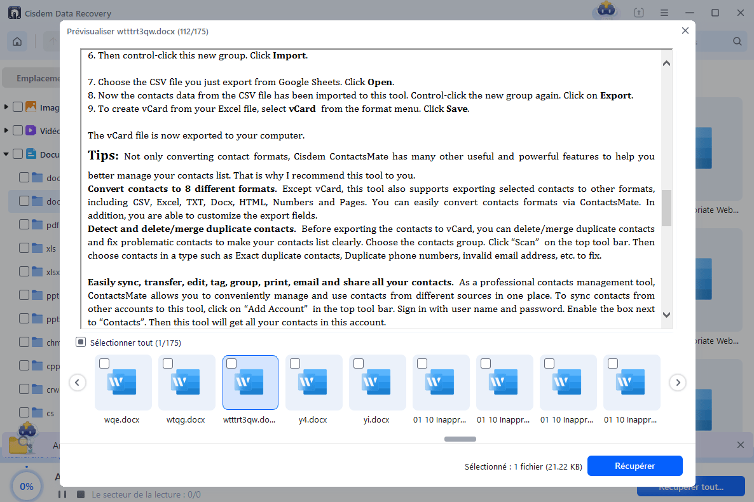Viewport: 754px width, 502px height.
Task: Click the file name label yi.docx
Action: 376,420
